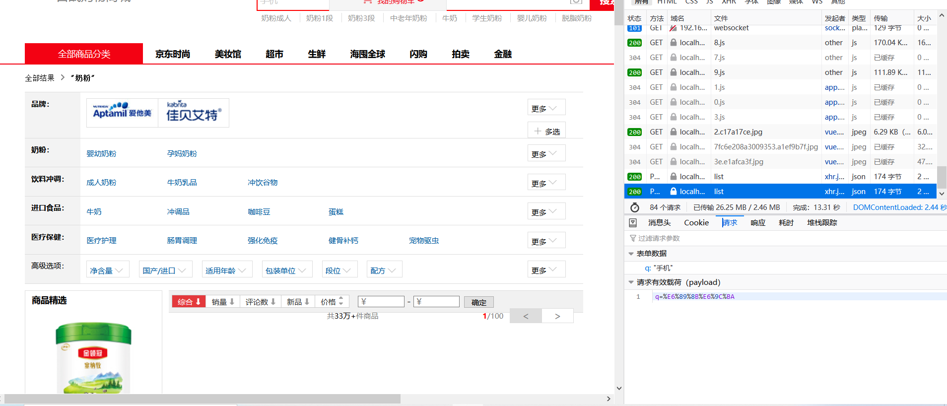Open the 强化免疫 link
The height and width of the screenshot is (406, 947).
coord(263,241)
